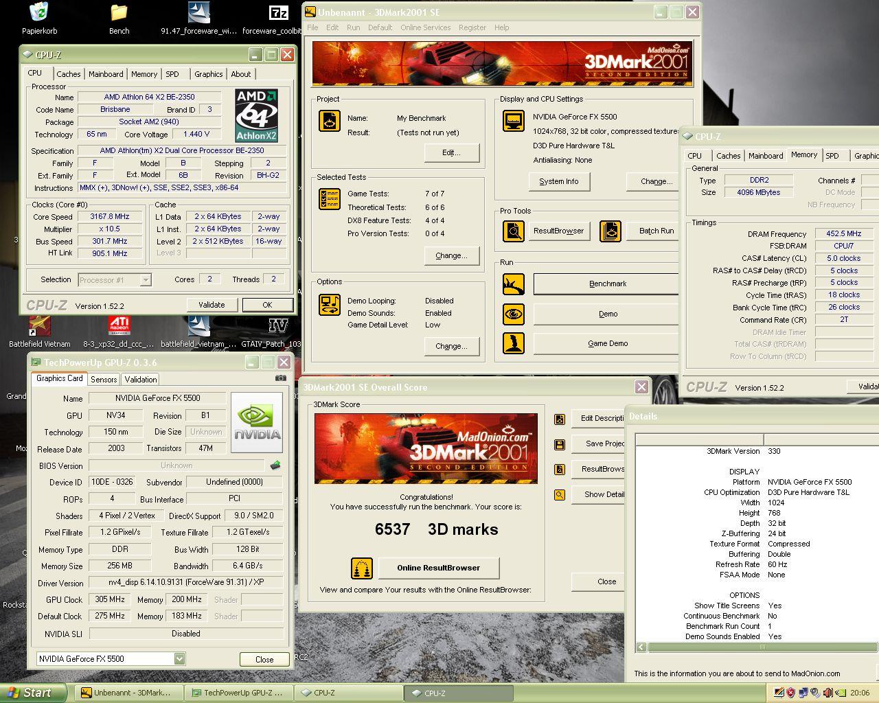Switch to Caches tab in left CPU-Z

pyautogui.click(x=69, y=74)
